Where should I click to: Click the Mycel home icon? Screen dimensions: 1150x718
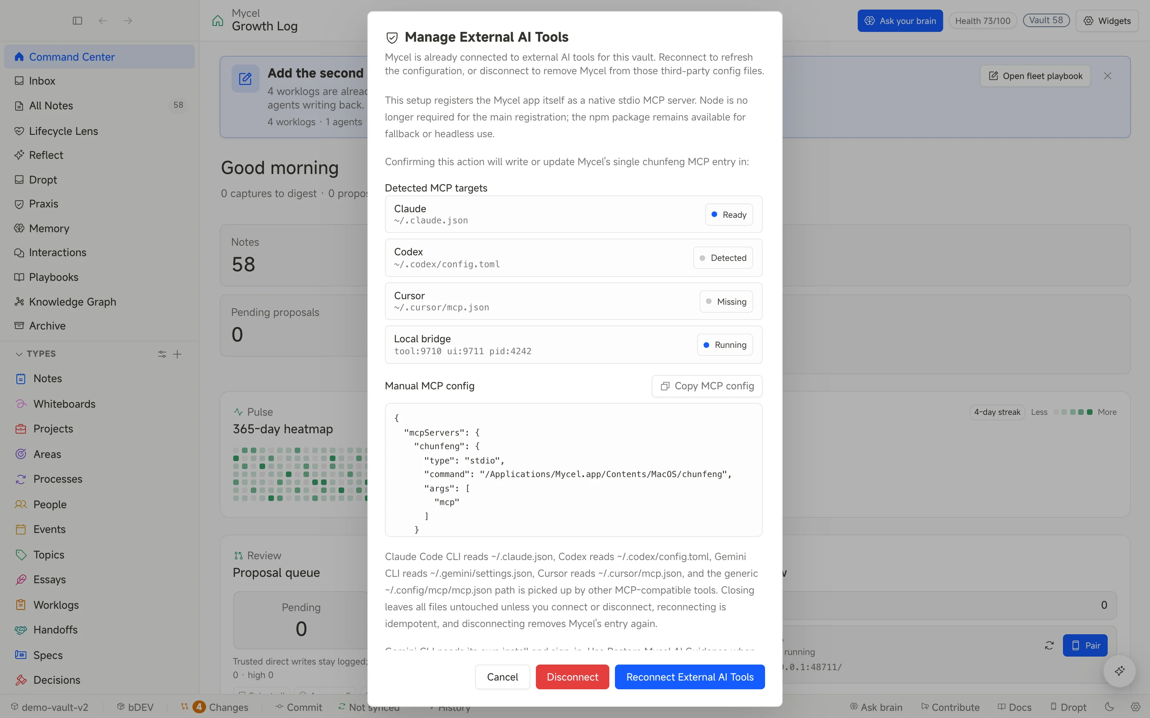[218, 20]
